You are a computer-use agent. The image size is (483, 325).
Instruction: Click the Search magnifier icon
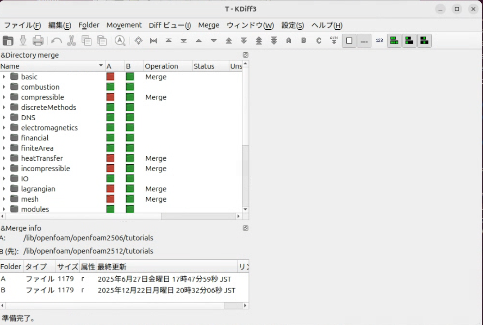(120, 41)
